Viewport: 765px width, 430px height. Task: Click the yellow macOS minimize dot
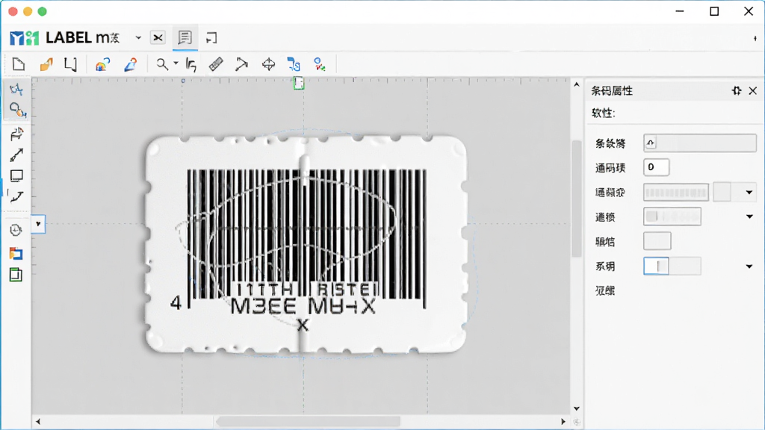coord(28,11)
